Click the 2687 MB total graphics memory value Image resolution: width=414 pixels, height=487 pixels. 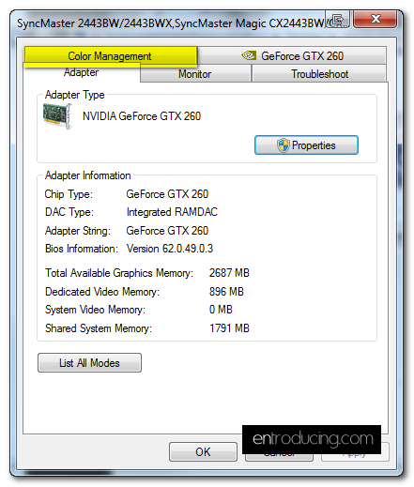pyautogui.click(x=229, y=273)
